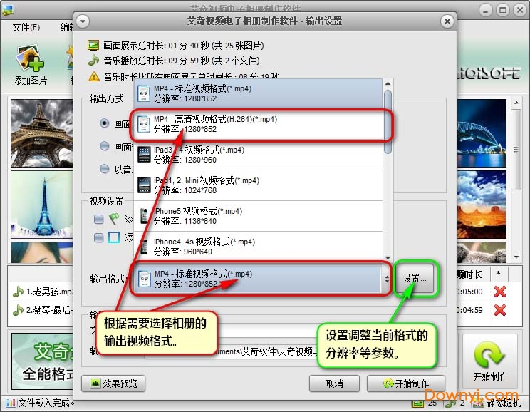Tick the checkbox beside the blue frame icon
530x412 pixels.
[x=98, y=237]
